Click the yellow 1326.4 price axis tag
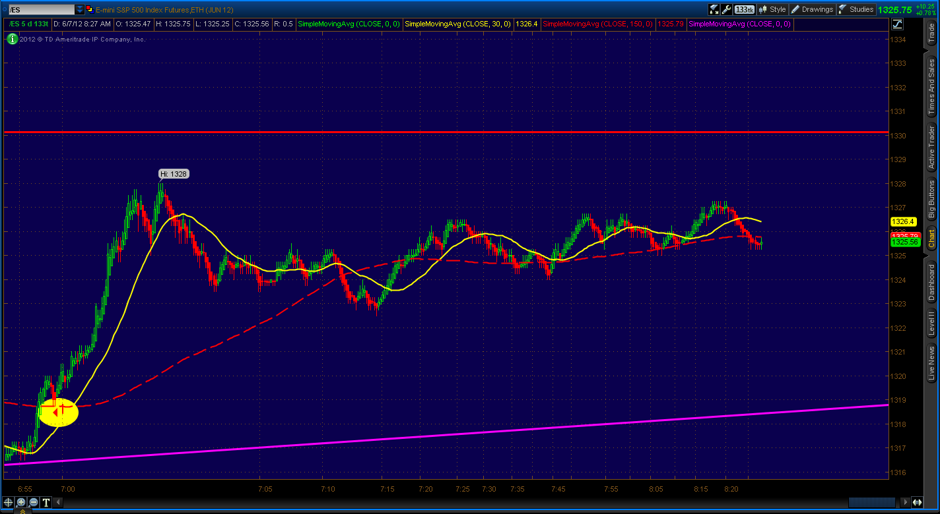The height and width of the screenshot is (514, 940). [902, 222]
